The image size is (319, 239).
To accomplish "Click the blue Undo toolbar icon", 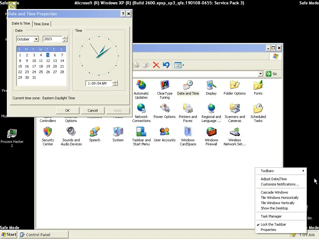I will click(166, 65).
